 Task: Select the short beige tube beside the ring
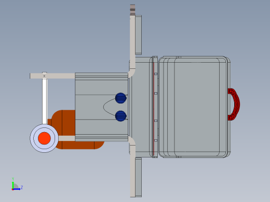(x=66, y=138)
